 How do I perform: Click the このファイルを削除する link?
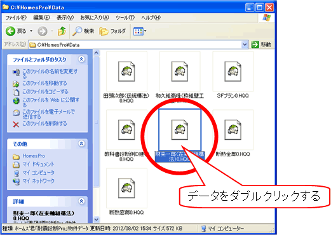click(44, 123)
